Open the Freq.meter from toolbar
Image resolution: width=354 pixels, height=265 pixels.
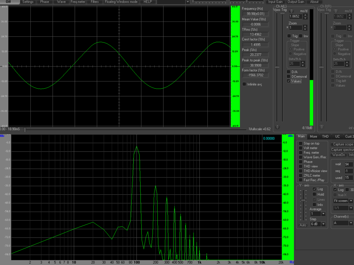[78, 2]
